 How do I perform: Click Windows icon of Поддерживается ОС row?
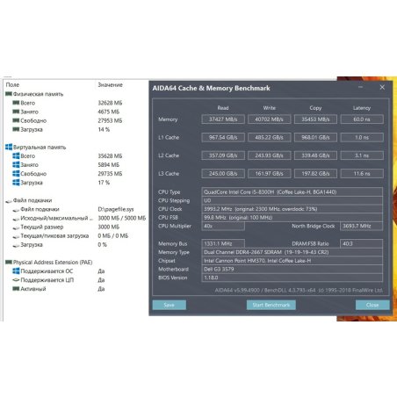tap(16, 271)
